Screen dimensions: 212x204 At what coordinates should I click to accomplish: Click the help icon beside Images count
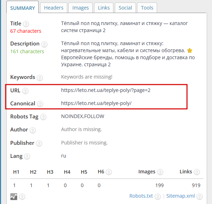(x=160, y=172)
